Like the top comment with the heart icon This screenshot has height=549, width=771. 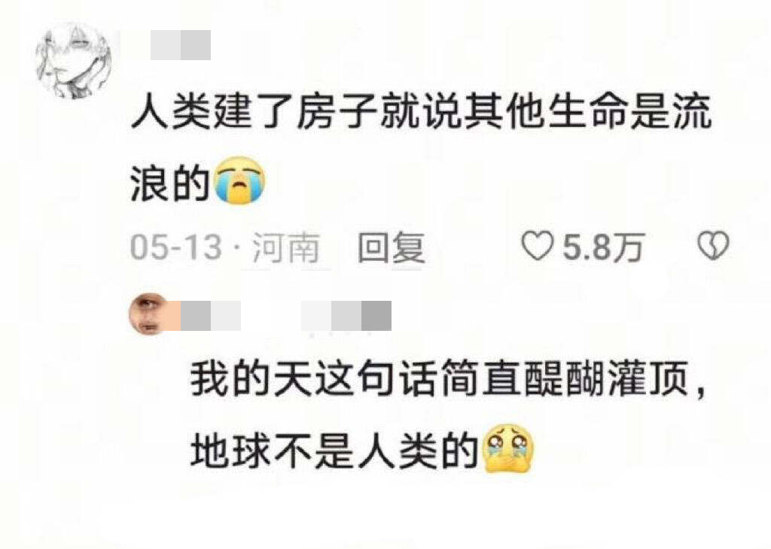tap(536, 246)
